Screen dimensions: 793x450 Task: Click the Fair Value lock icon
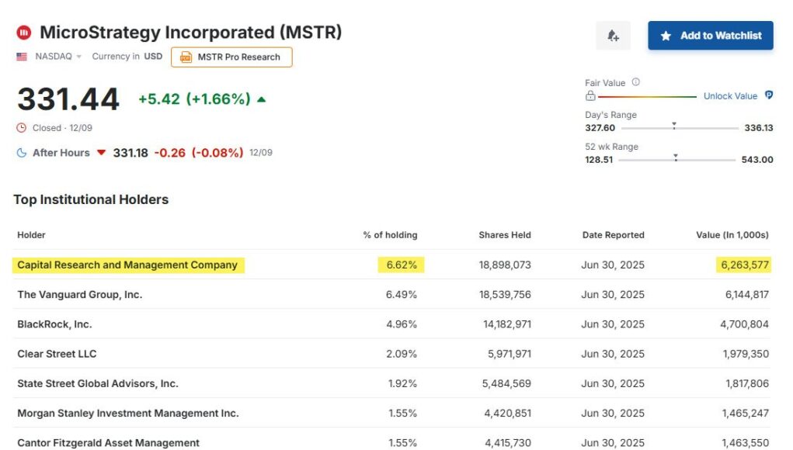click(590, 95)
